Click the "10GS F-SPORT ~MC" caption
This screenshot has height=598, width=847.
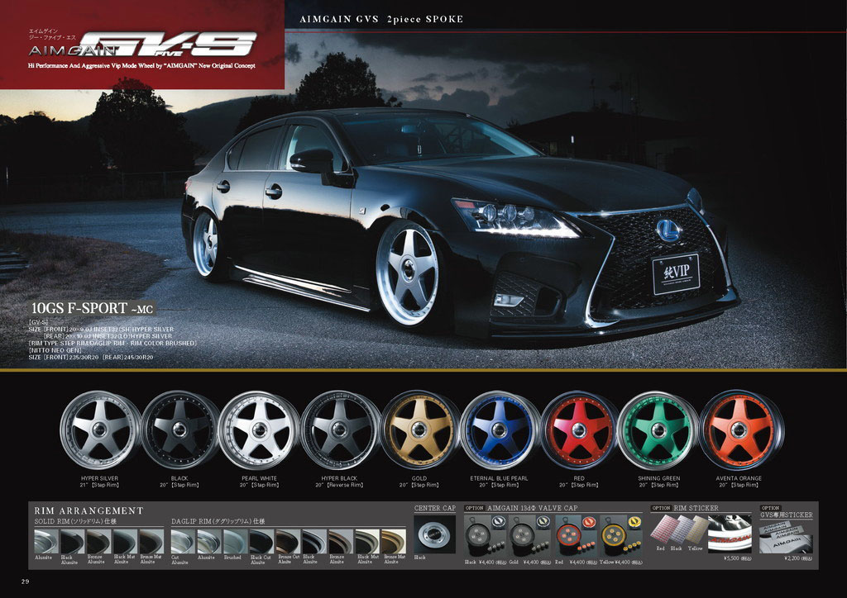pyautogui.click(x=93, y=308)
